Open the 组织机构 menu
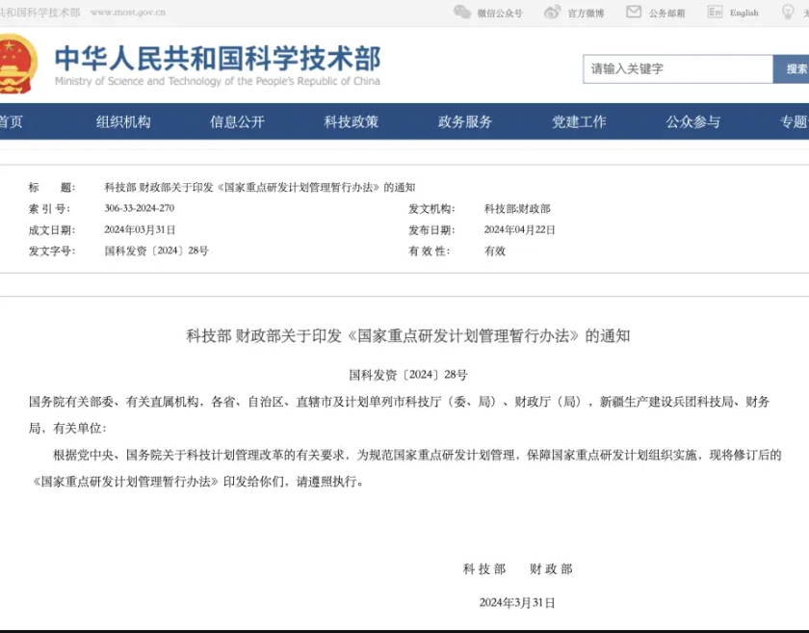809x633 pixels. coord(123,121)
